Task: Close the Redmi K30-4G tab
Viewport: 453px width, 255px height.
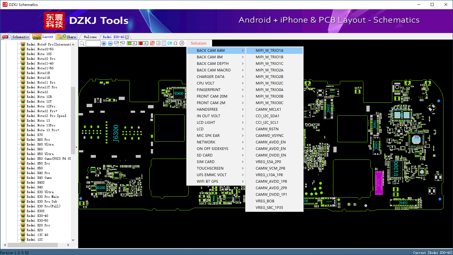Action: click(x=127, y=37)
